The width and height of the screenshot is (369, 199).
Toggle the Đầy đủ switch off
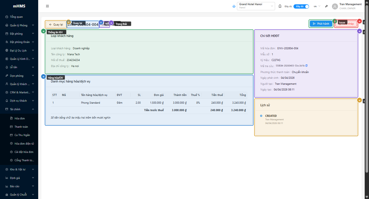(301, 6)
